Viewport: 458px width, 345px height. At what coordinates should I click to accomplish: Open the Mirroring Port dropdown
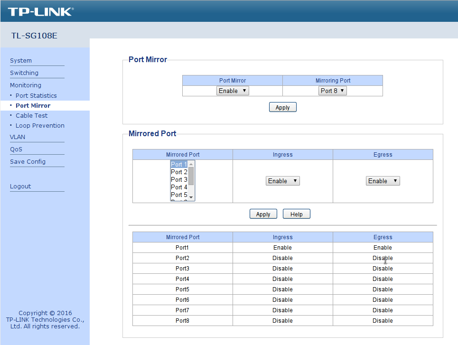coord(332,91)
